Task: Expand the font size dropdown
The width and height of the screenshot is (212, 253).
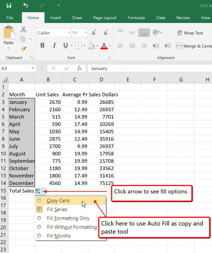Action: (86, 33)
